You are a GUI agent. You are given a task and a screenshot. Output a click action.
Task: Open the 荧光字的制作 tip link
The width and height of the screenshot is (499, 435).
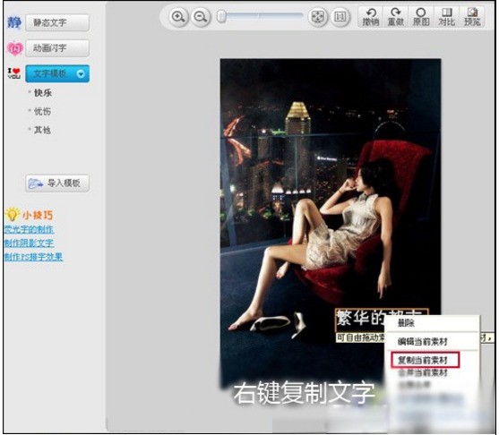[29, 229]
